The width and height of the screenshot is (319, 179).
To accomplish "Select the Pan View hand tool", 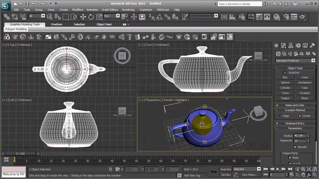I will pos(303,175).
